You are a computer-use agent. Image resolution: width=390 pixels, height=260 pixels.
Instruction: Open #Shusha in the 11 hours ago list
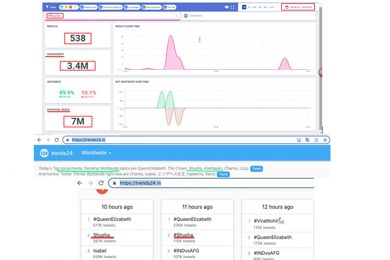coord(183,235)
